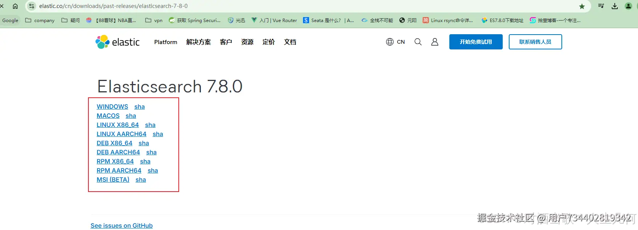
Task: Click the site info icon in address bar
Action: (x=32, y=6)
